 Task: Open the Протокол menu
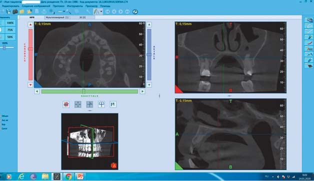[x=58, y=6]
